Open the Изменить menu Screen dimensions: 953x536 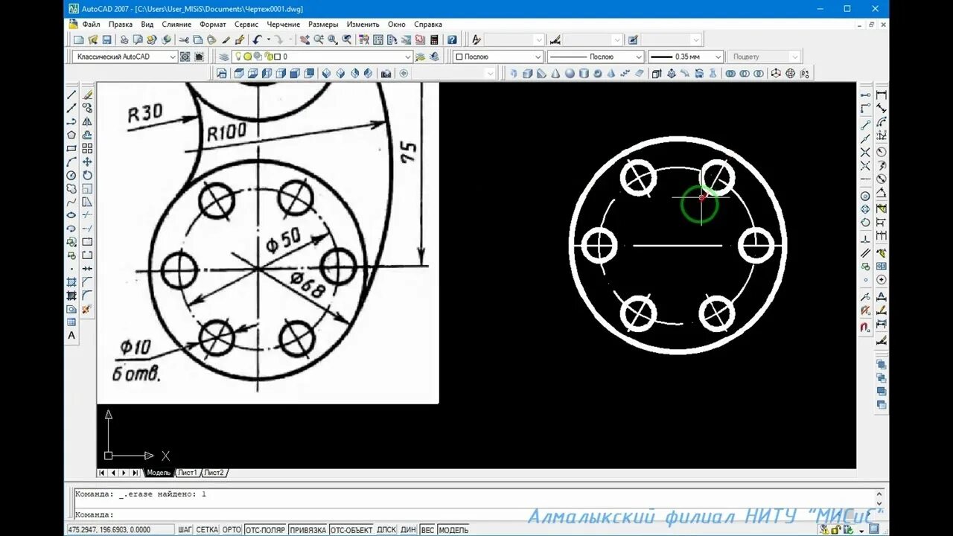pyautogui.click(x=363, y=25)
